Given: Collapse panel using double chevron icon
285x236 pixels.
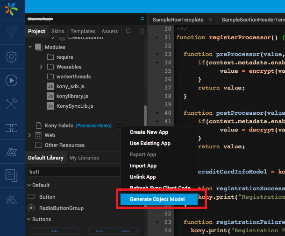Looking at the screenshot, I should click(x=142, y=19).
